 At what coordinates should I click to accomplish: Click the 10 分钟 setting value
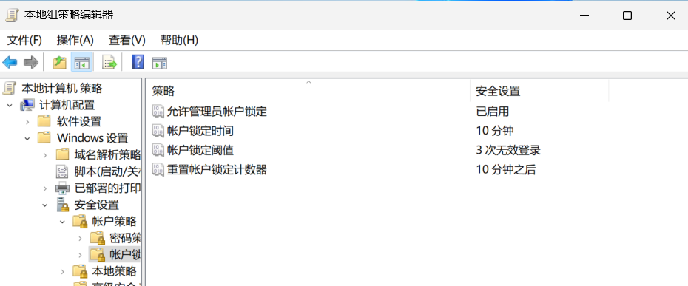coord(494,131)
